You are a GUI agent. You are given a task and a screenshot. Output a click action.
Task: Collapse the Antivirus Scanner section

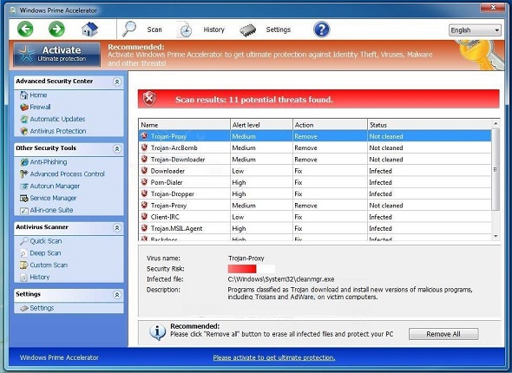(x=117, y=228)
